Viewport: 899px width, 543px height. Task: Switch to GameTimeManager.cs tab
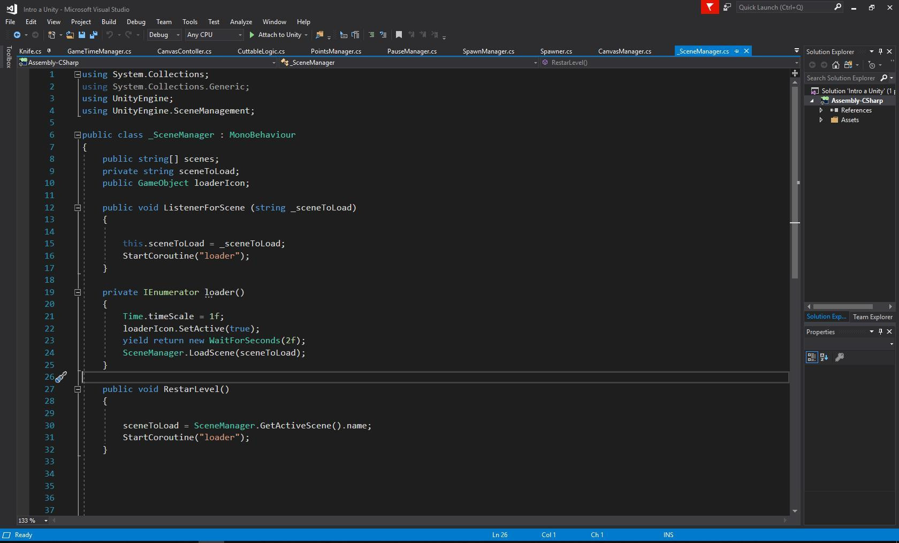click(x=99, y=51)
